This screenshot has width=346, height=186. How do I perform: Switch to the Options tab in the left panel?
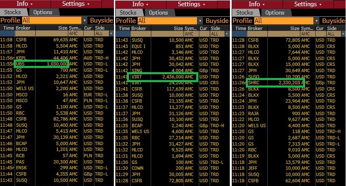[x=43, y=12]
